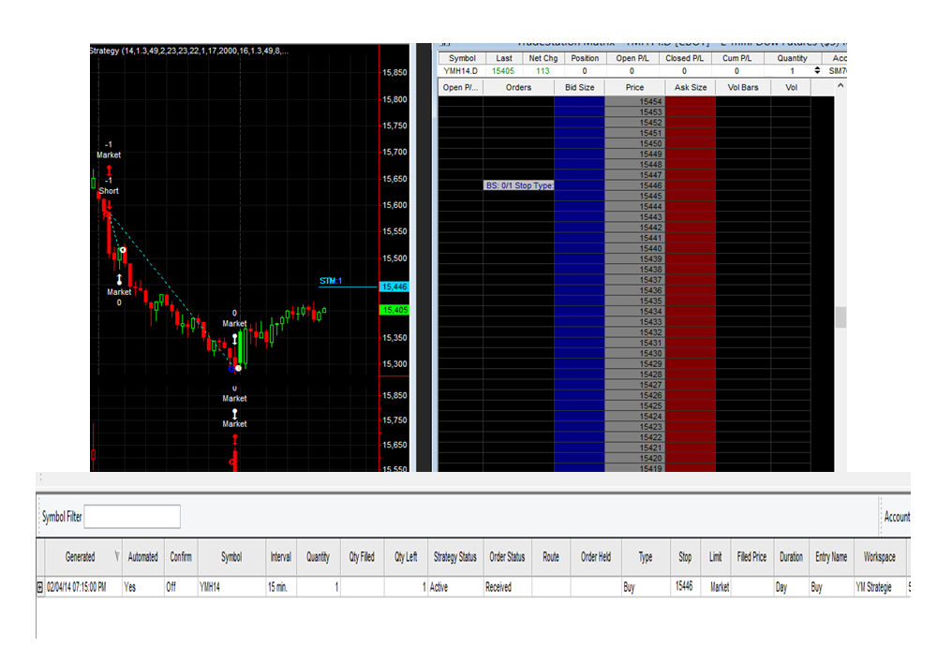The height and width of the screenshot is (647, 952).
Task: Click the Off cell in Confirm column
Action: [181, 587]
